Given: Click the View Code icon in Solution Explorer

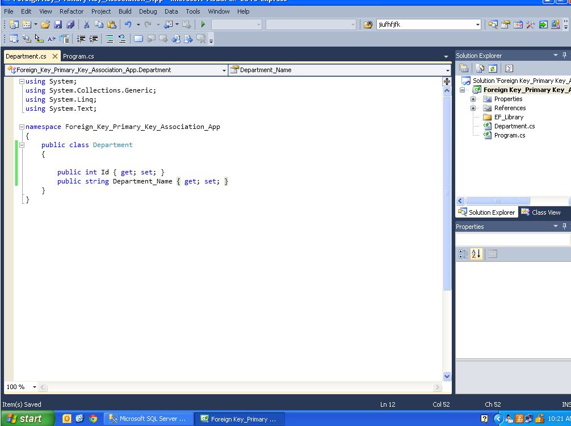Looking at the screenshot, I should (509, 68).
